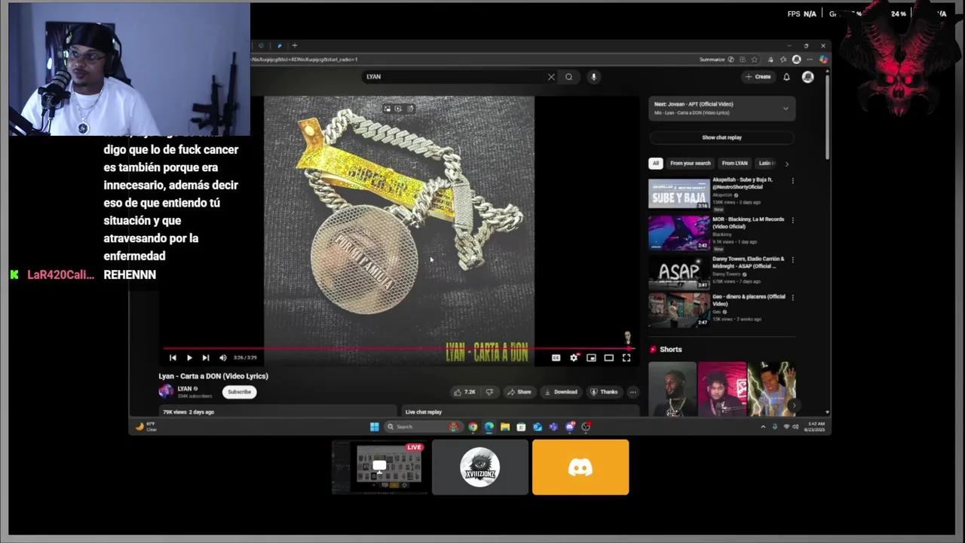The image size is (965, 543).
Task: Clear the LYAN search text
Action: 551,77
